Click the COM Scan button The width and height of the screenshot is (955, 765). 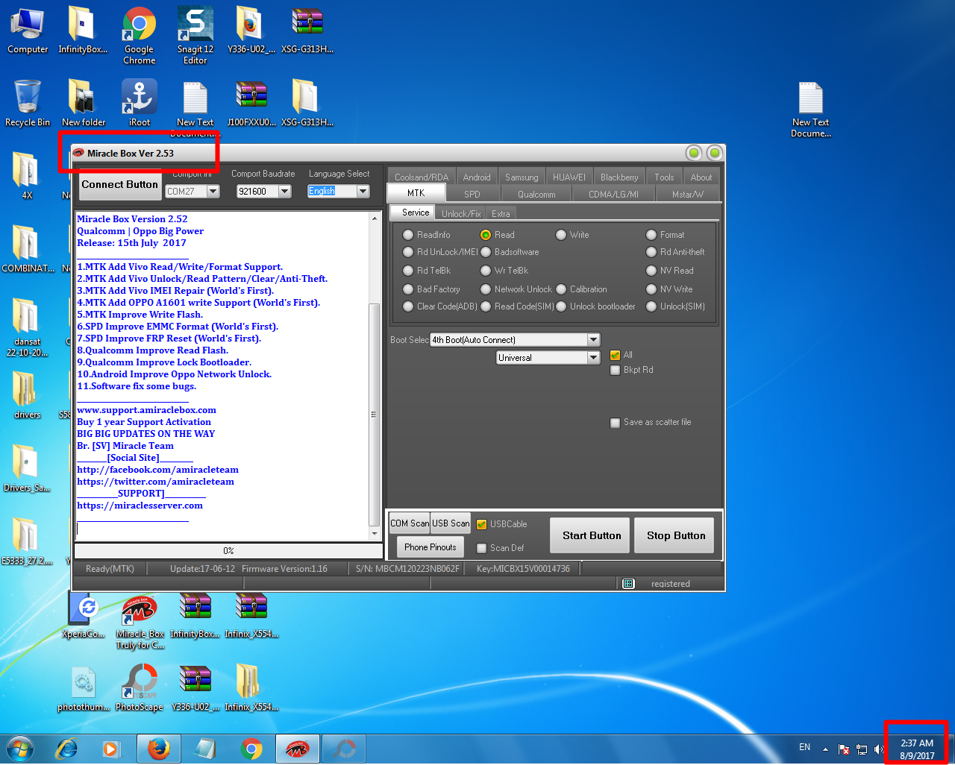tap(410, 523)
